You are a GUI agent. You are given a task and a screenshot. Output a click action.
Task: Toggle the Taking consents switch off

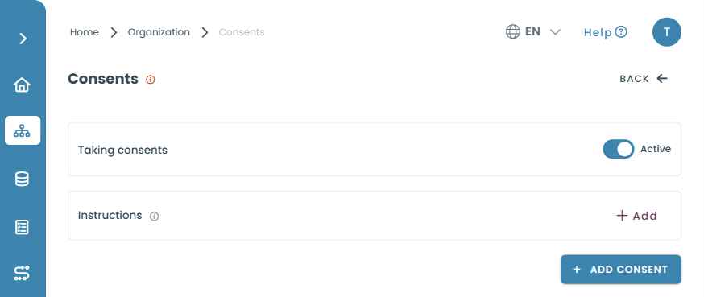tap(619, 150)
